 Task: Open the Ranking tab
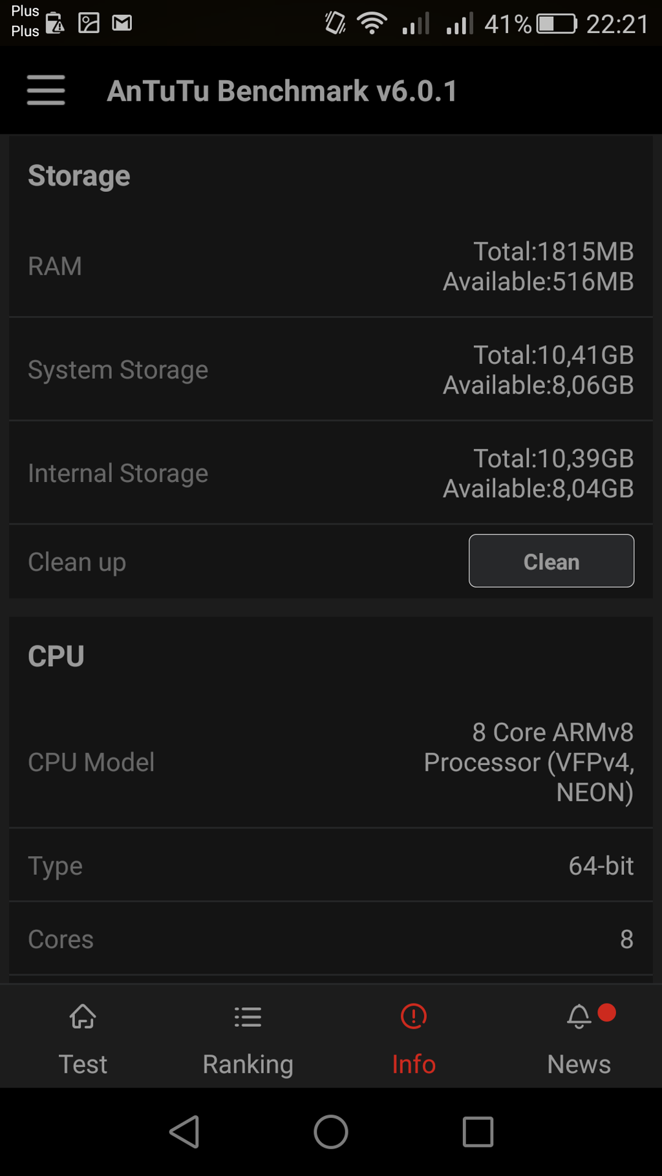tap(248, 1037)
